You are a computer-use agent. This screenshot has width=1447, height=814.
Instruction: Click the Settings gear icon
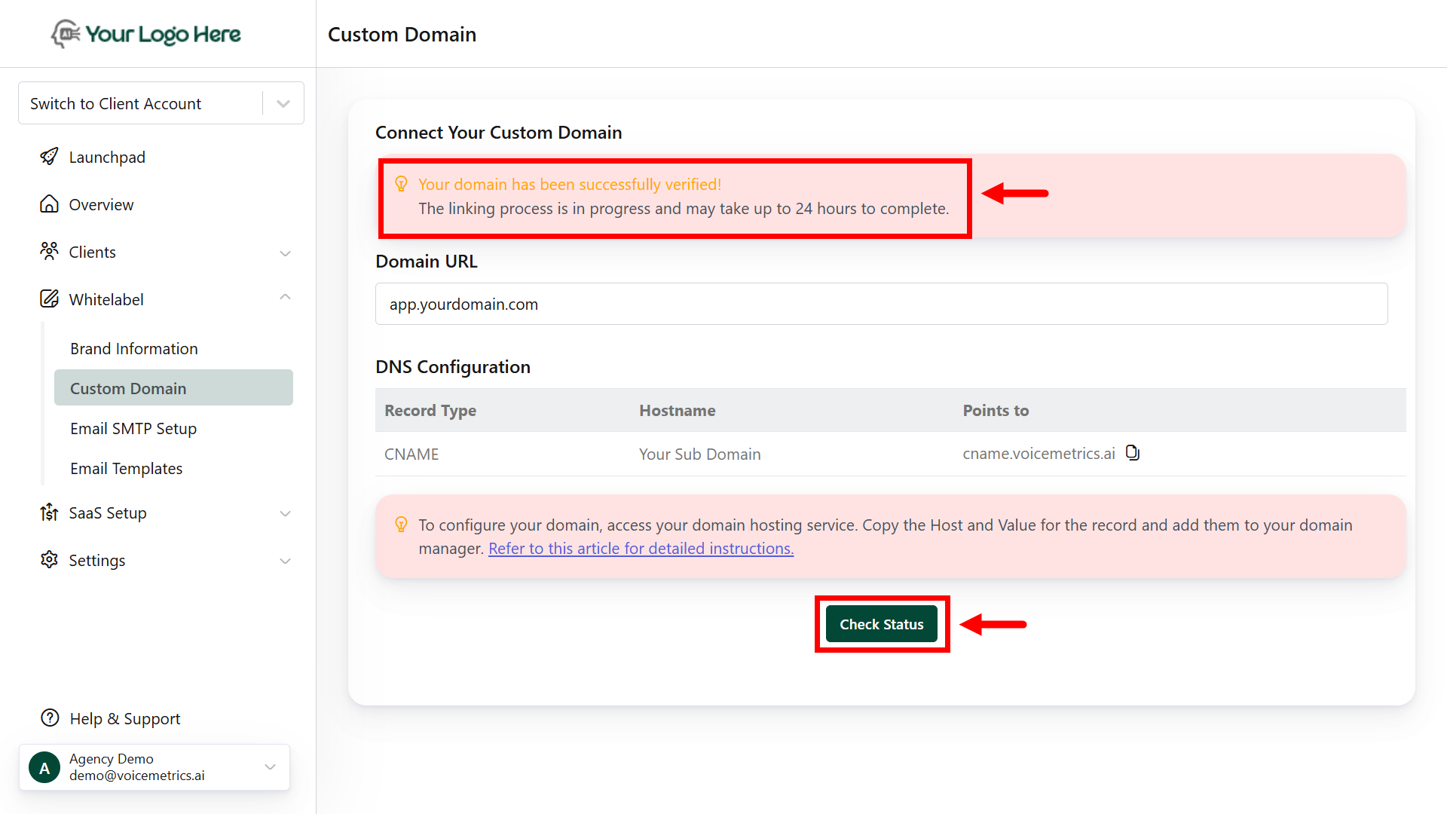49,560
